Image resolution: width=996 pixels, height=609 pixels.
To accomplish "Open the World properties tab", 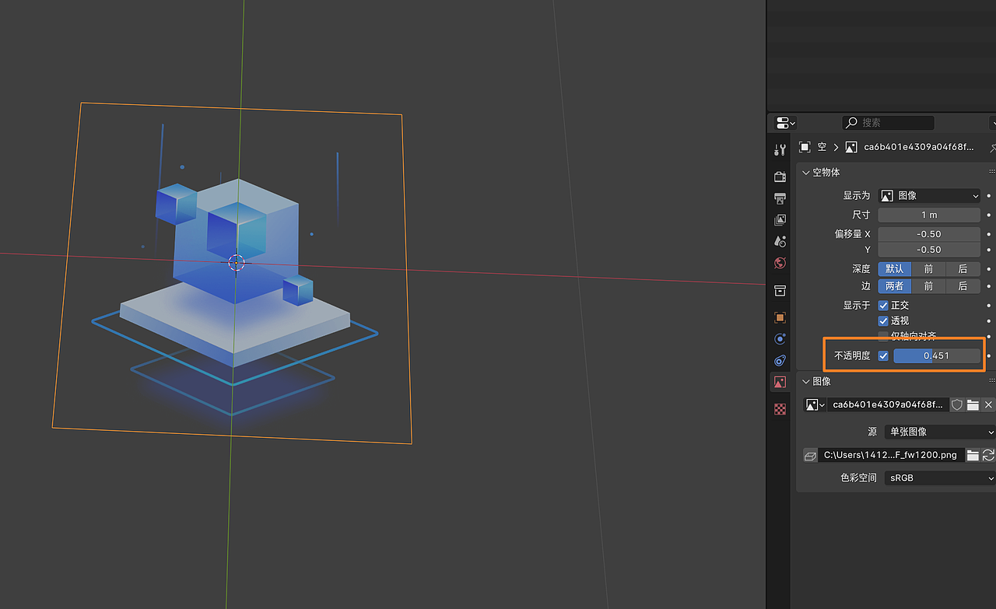I will [779, 263].
